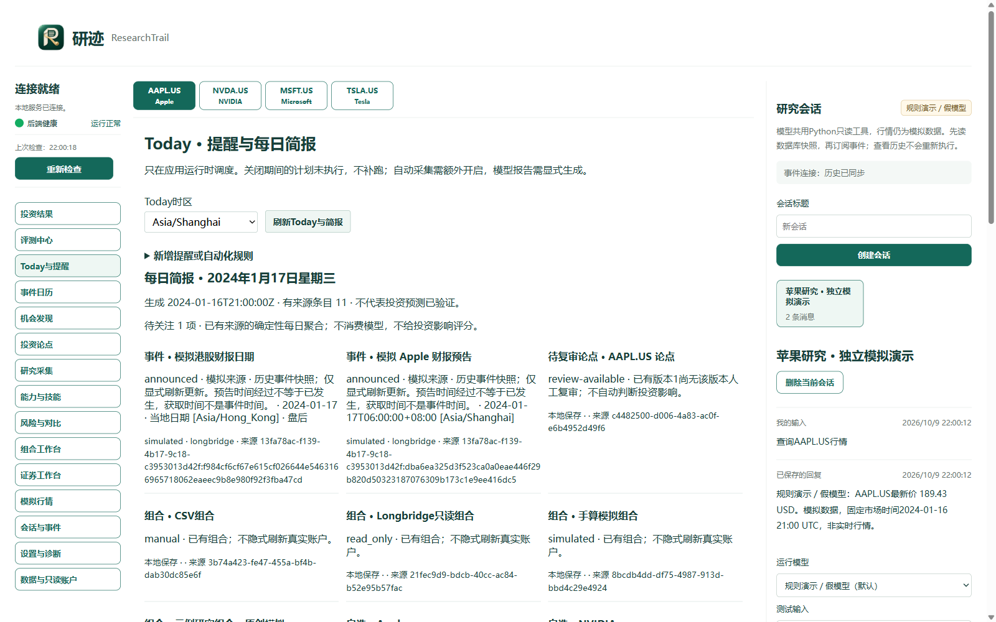The image size is (996, 622).
Task: Click 组合 • Longbridge只读组合 heading
Action: [410, 516]
